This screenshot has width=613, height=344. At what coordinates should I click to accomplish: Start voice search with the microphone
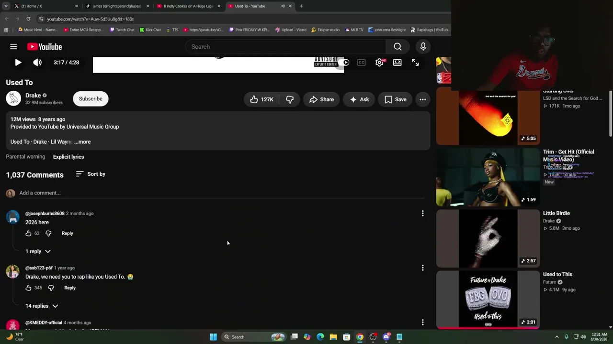[x=423, y=46]
